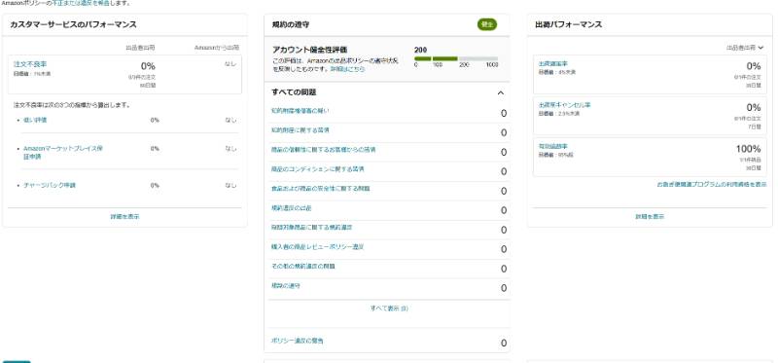Open 商品の信頼性に関するお客様からの苦情 link
Viewport: 778px width, 363px height.
(324, 150)
